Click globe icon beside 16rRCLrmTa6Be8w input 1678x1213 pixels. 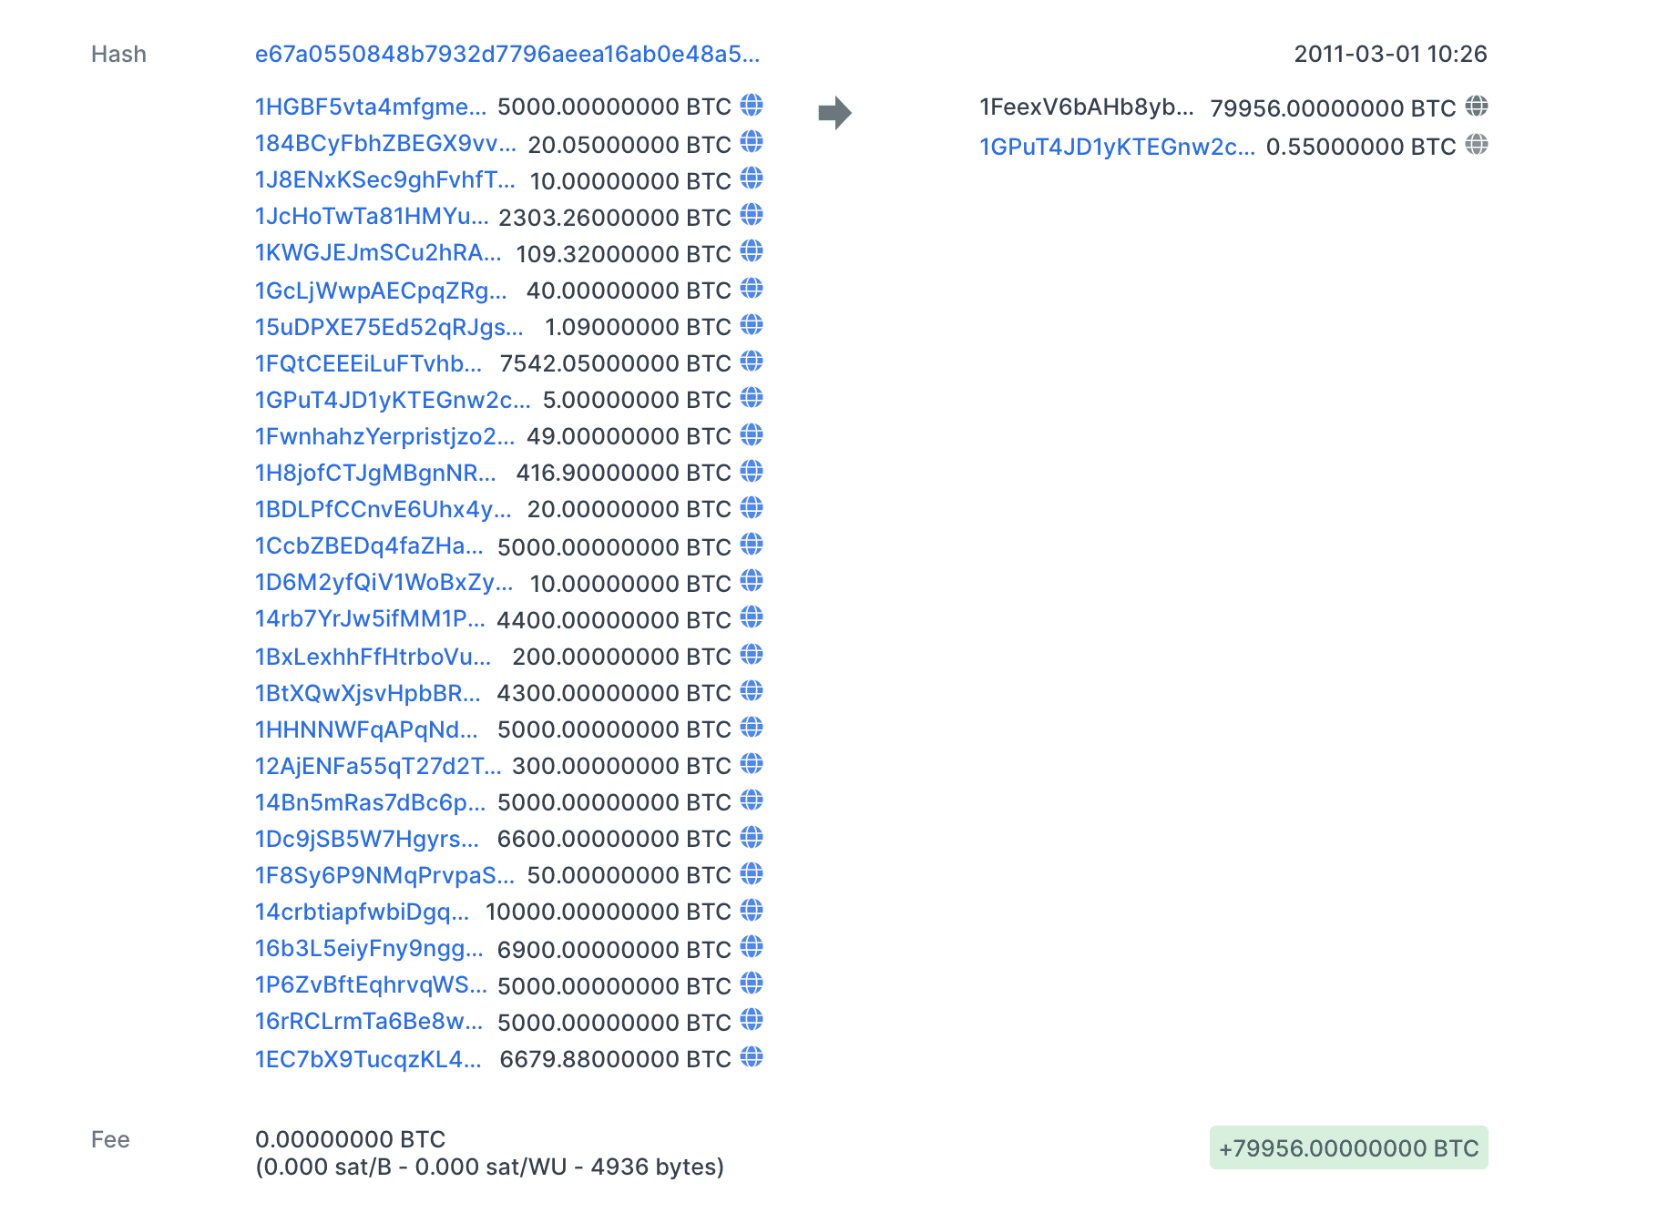click(752, 1020)
